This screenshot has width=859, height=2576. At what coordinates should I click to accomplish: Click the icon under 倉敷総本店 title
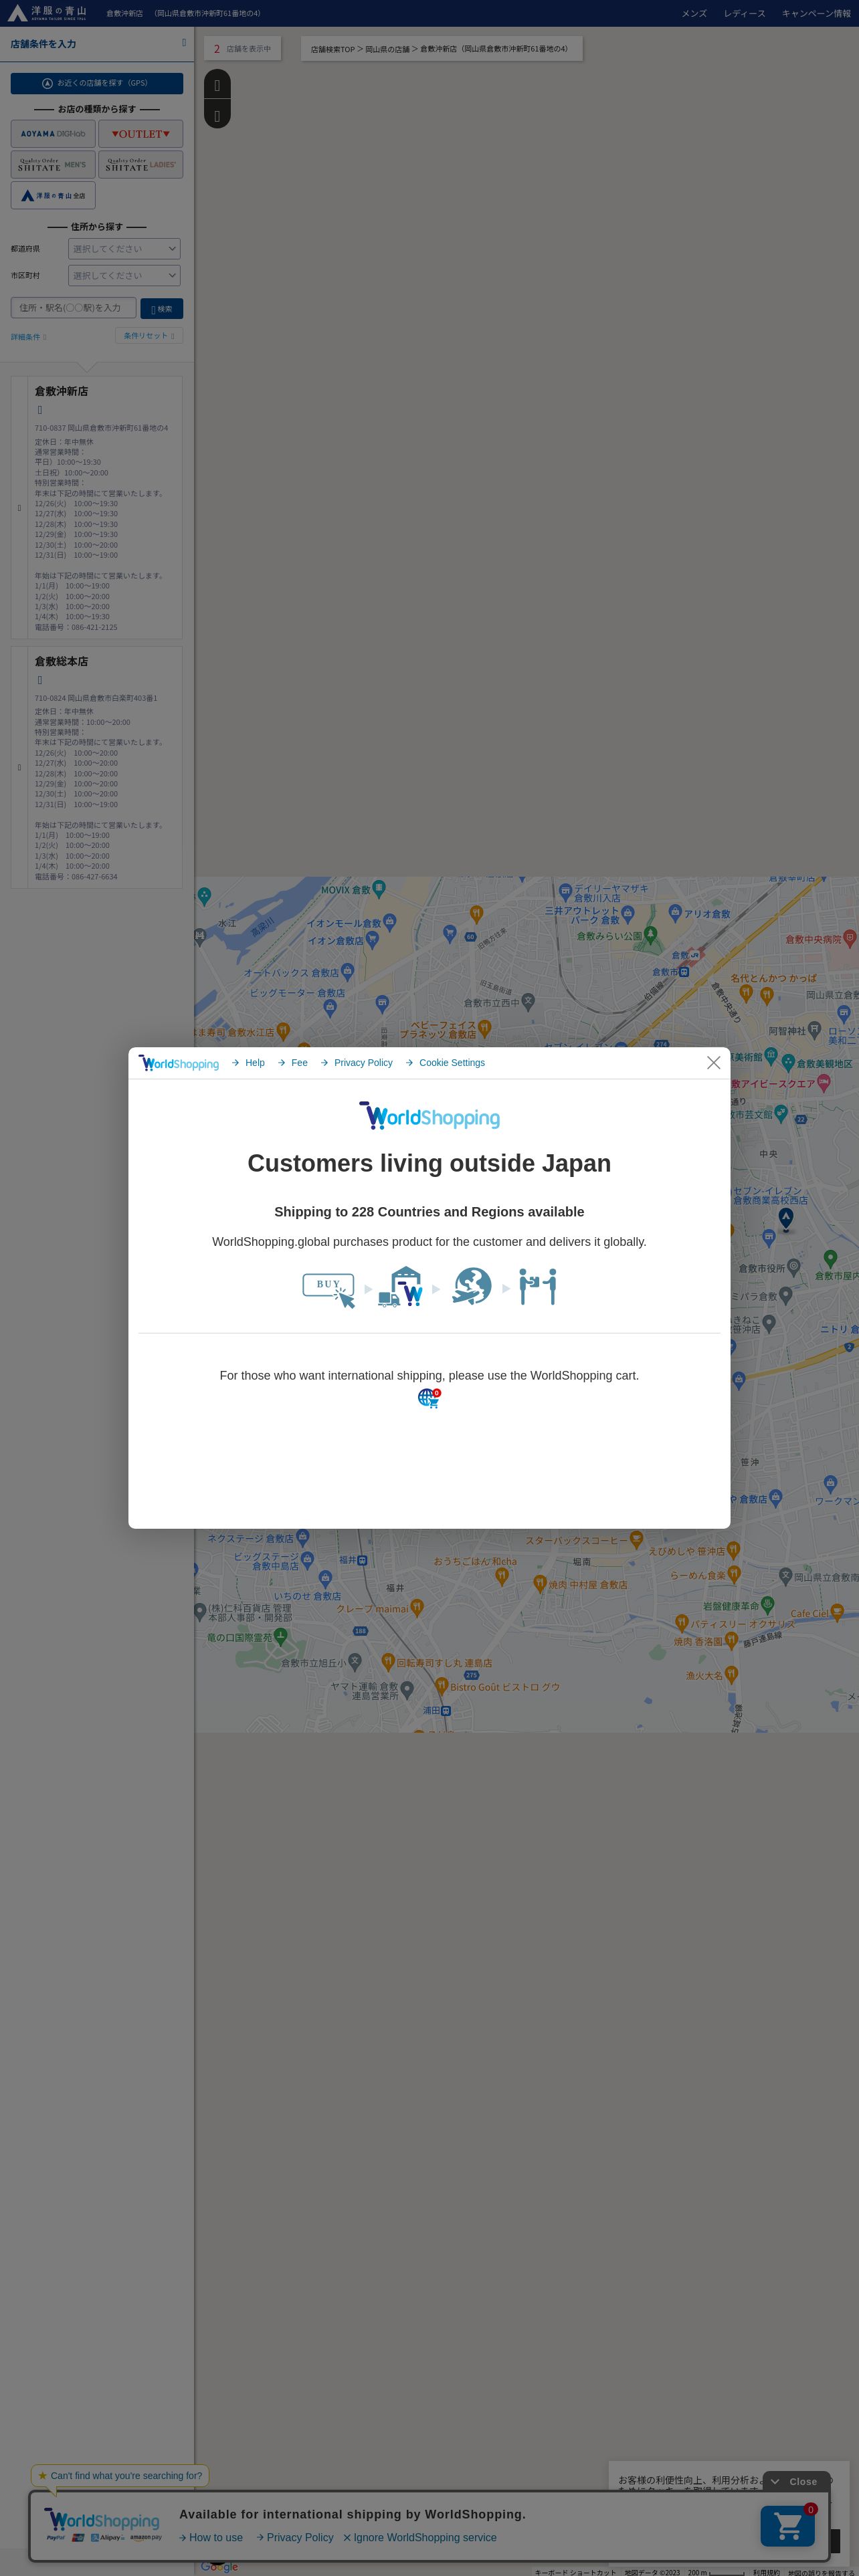tap(40, 680)
